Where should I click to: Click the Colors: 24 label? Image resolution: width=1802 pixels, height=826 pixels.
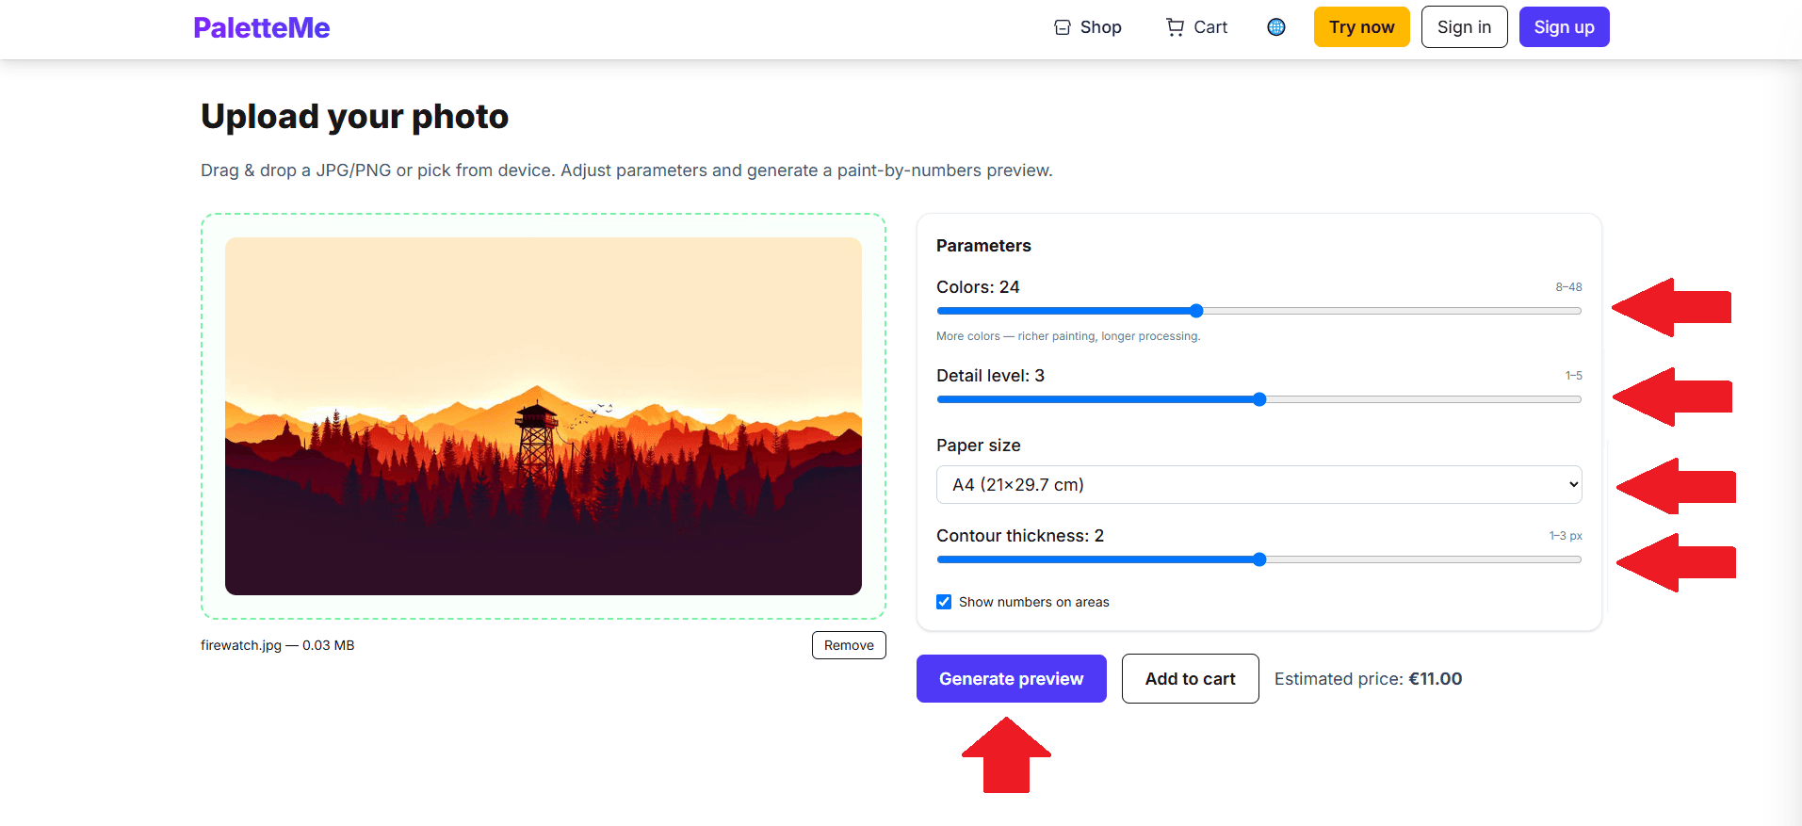(978, 287)
